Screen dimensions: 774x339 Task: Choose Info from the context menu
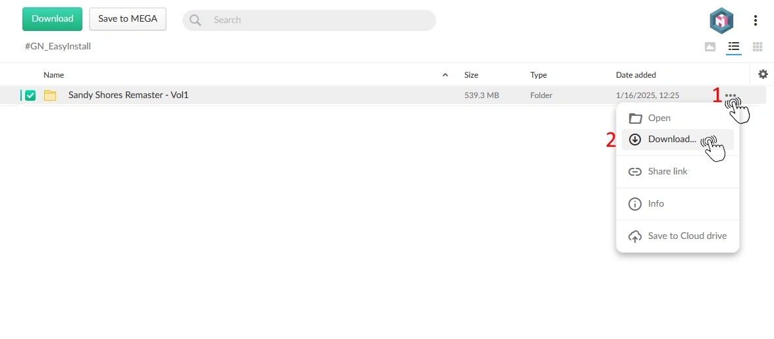655,204
